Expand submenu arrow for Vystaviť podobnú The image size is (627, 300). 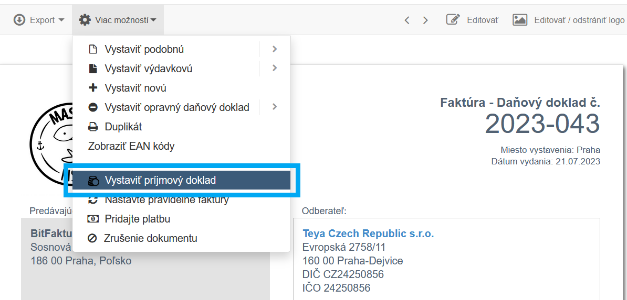[275, 49]
